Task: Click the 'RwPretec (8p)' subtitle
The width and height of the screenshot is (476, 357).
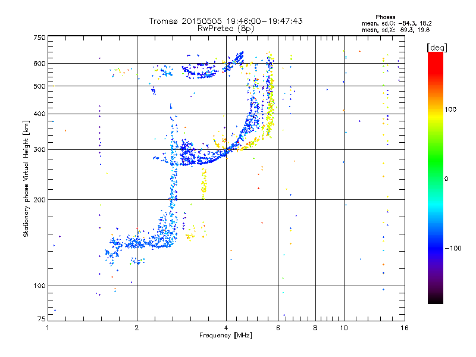Action: point(226,29)
